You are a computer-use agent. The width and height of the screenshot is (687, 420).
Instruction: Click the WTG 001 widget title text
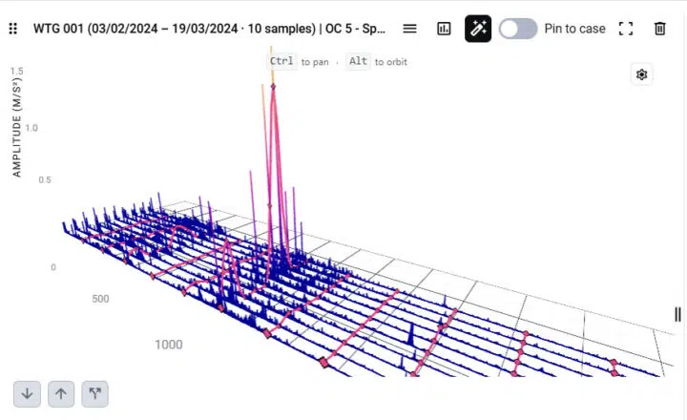(x=209, y=29)
